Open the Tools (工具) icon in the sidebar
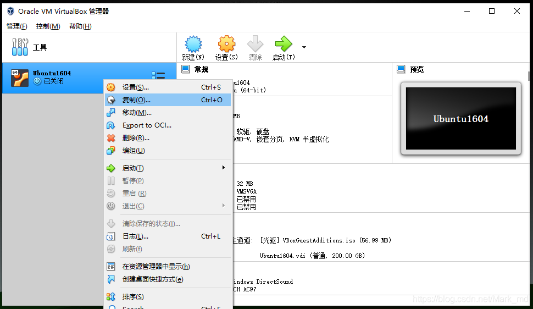Image resolution: width=533 pixels, height=309 pixels. (x=20, y=47)
